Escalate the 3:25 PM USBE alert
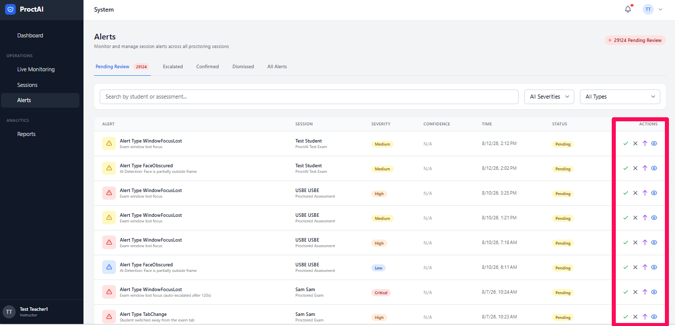This screenshot has width=675, height=326. coord(645,193)
